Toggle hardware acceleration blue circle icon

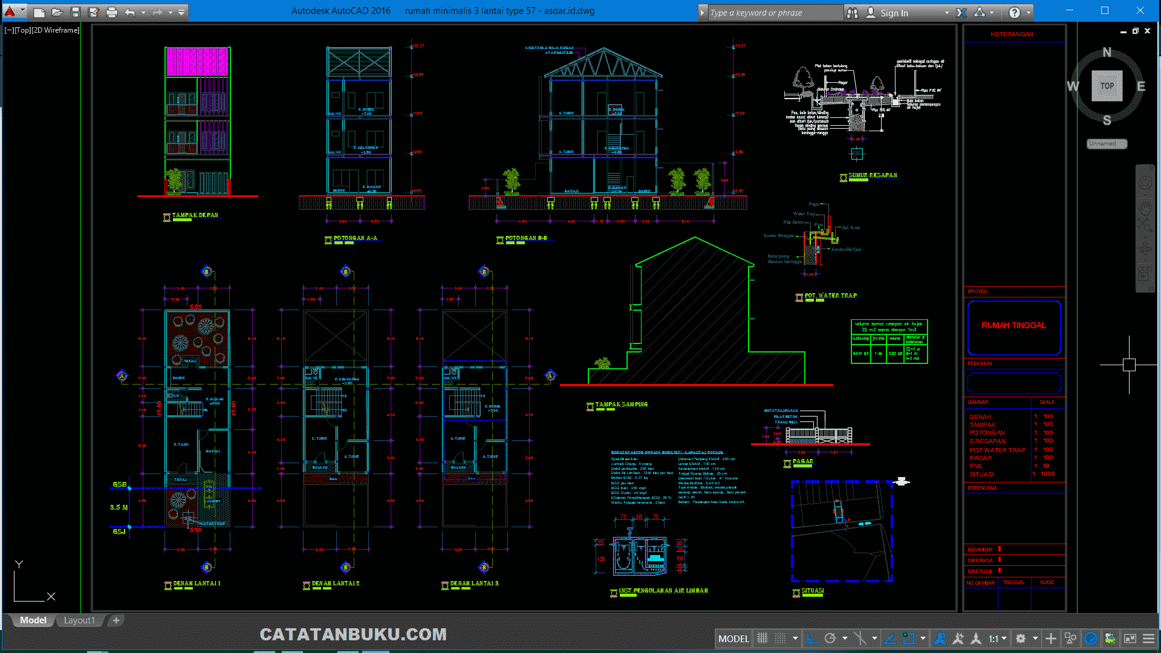pyautogui.click(x=1090, y=638)
